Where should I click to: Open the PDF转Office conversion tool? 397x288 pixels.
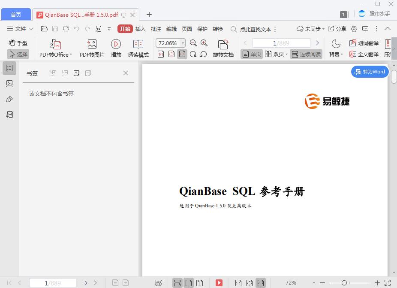pyautogui.click(x=54, y=47)
